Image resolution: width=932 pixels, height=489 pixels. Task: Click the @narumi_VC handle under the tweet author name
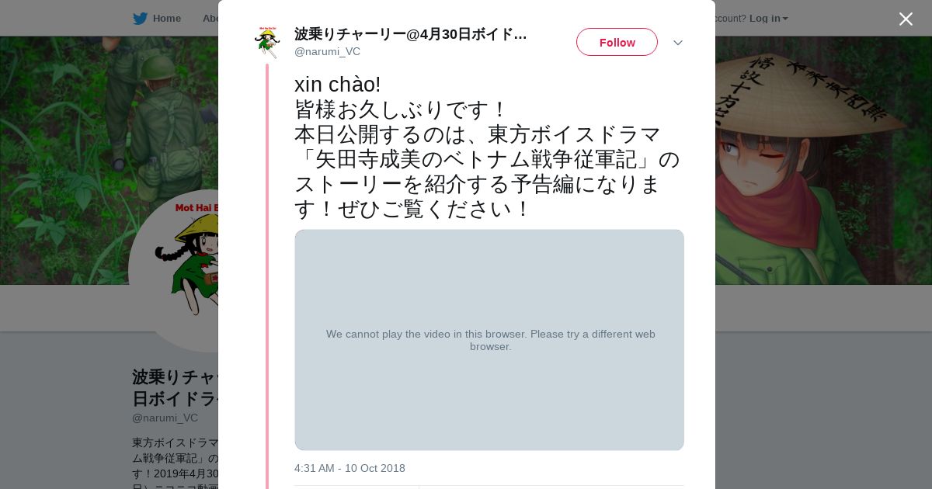pyautogui.click(x=327, y=51)
